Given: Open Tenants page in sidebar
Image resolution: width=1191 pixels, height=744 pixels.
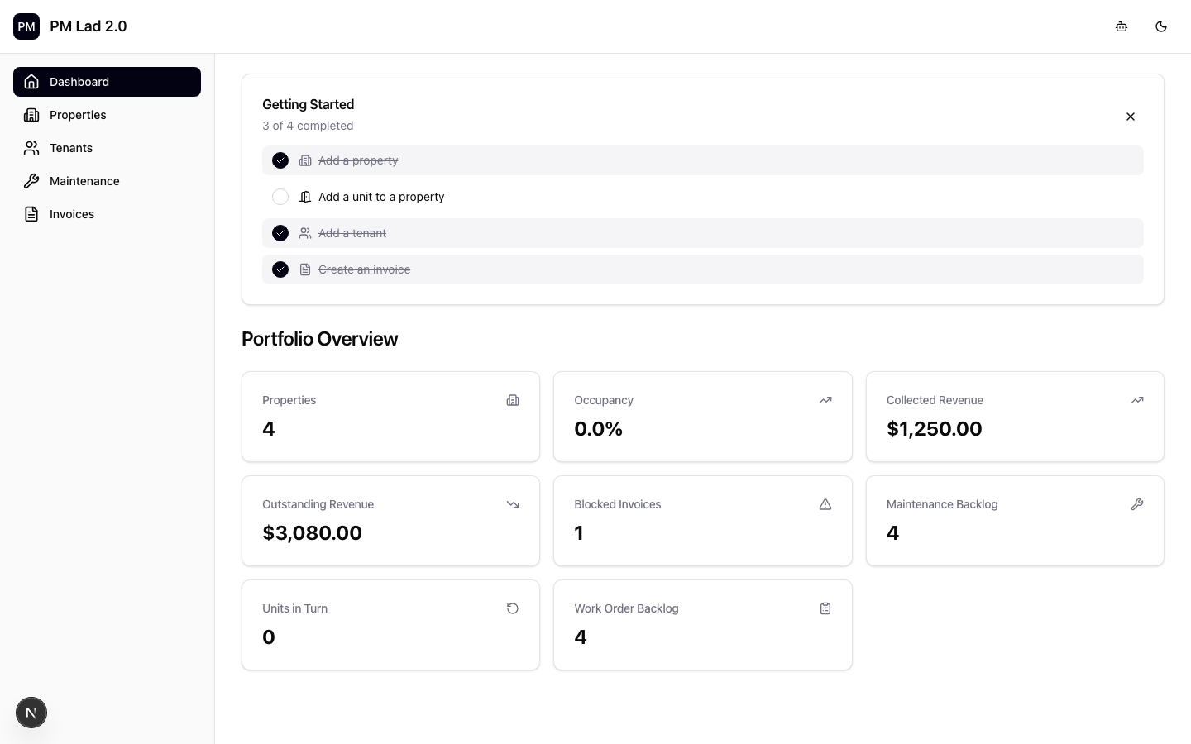Looking at the screenshot, I should 107,148.
